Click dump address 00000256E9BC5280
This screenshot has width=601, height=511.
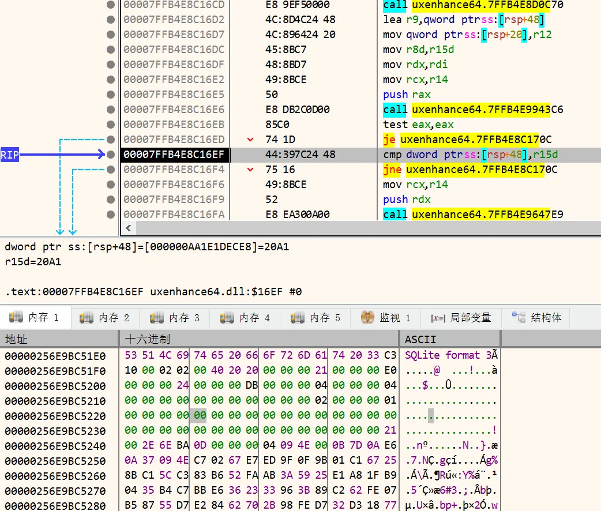tap(55, 506)
